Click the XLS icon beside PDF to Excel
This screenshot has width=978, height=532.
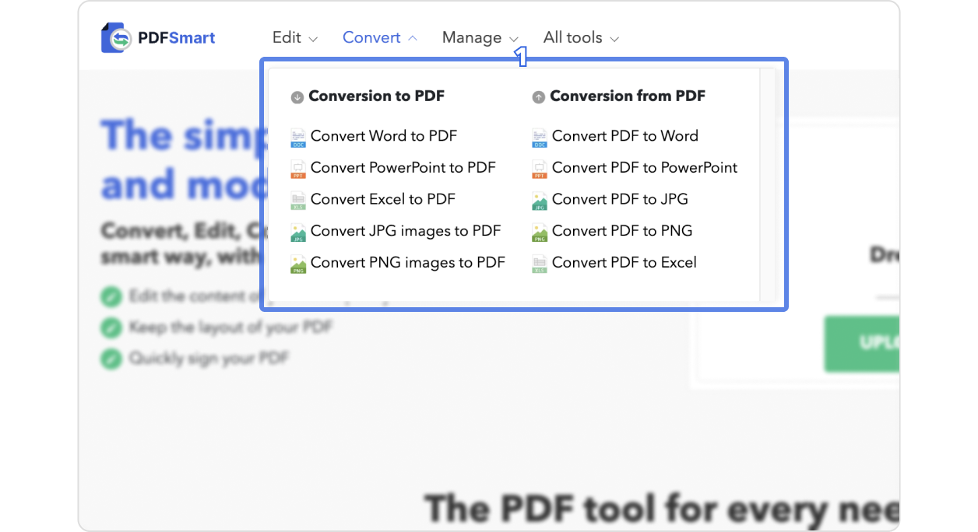540,264
